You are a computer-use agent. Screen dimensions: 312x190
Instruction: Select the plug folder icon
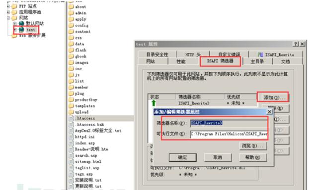click(71, 94)
